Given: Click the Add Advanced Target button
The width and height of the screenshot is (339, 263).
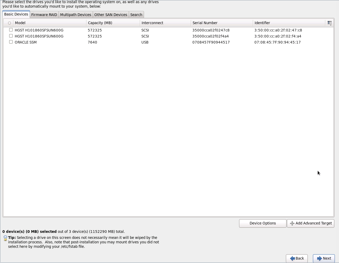Looking at the screenshot, I should pyautogui.click(x=311, y=223).
